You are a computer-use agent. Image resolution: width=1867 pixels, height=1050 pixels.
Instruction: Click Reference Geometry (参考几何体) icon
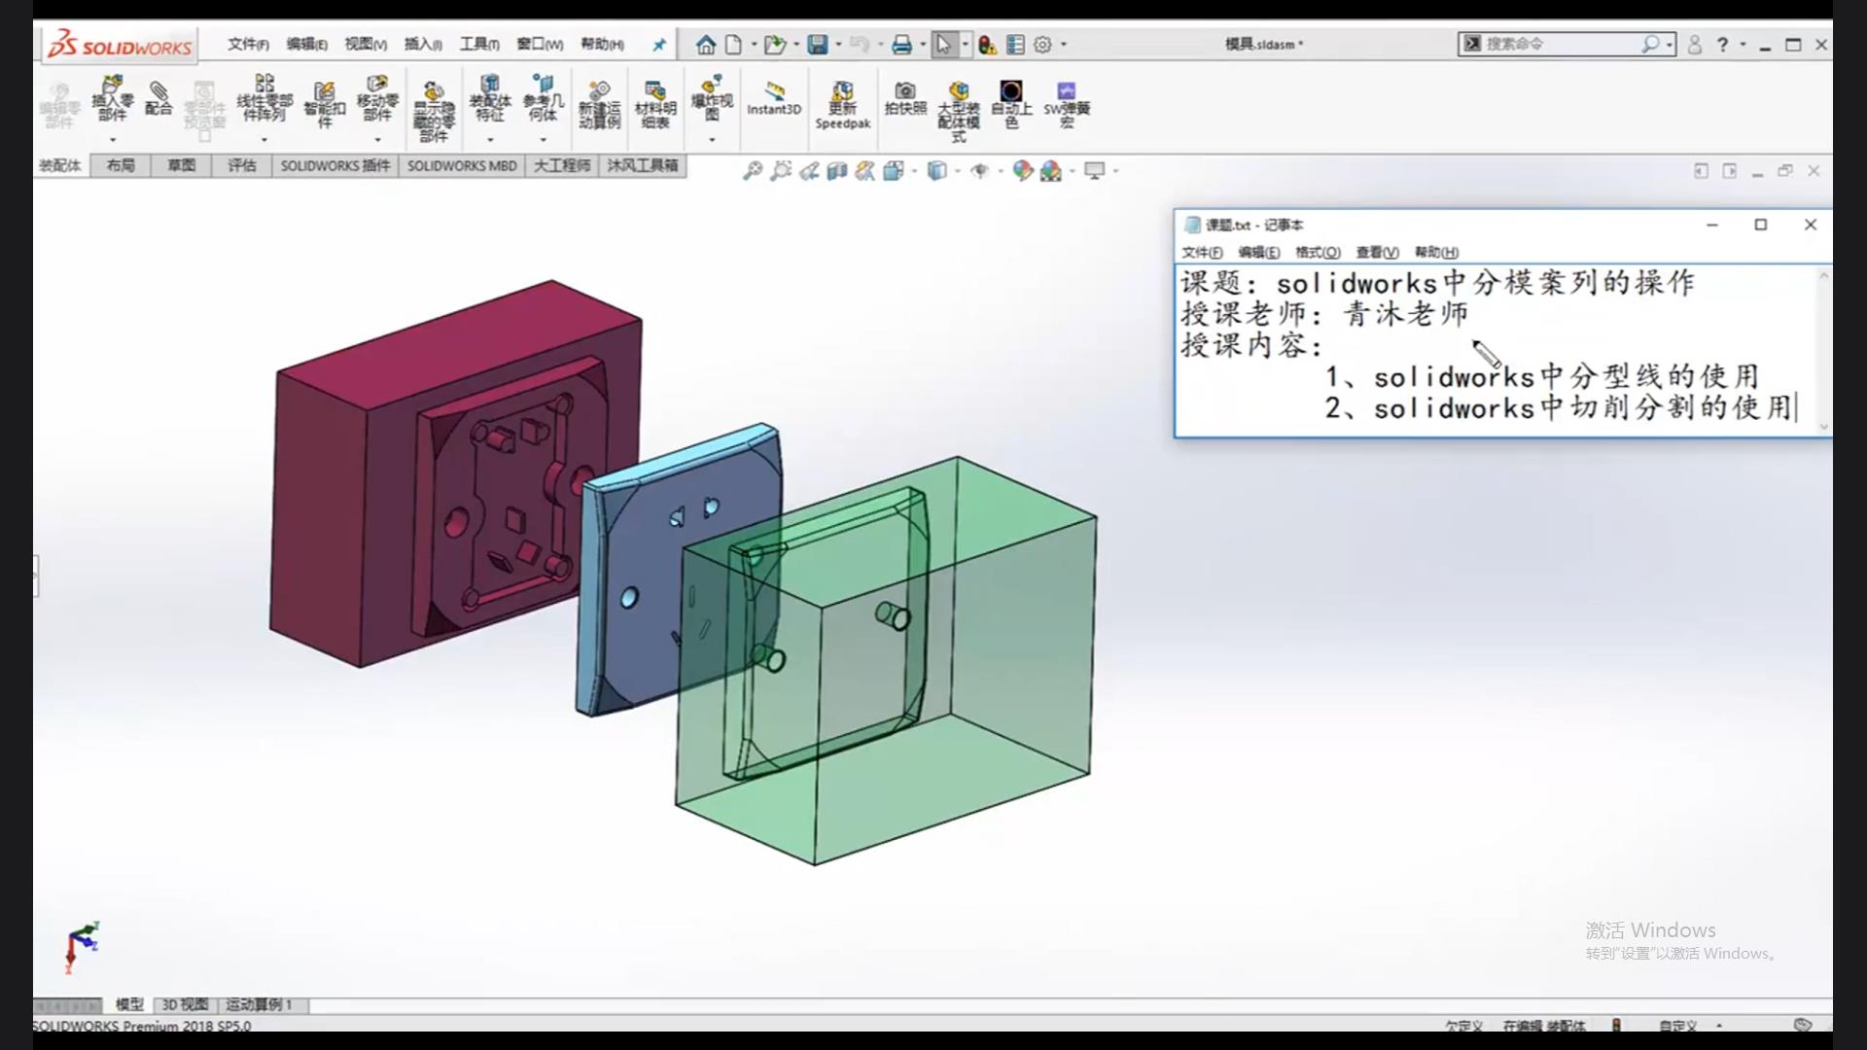tap(543, 98)
